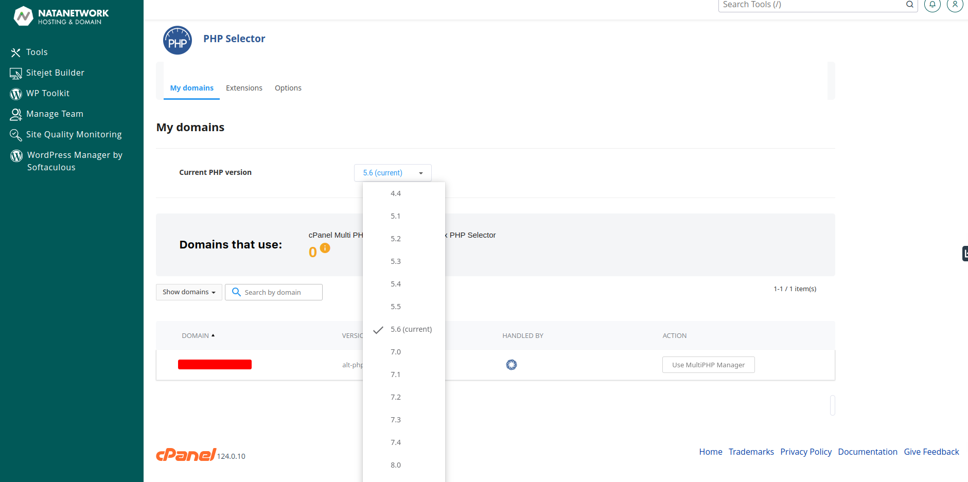Open Tools from the sidebar

(x=37, y=52)
